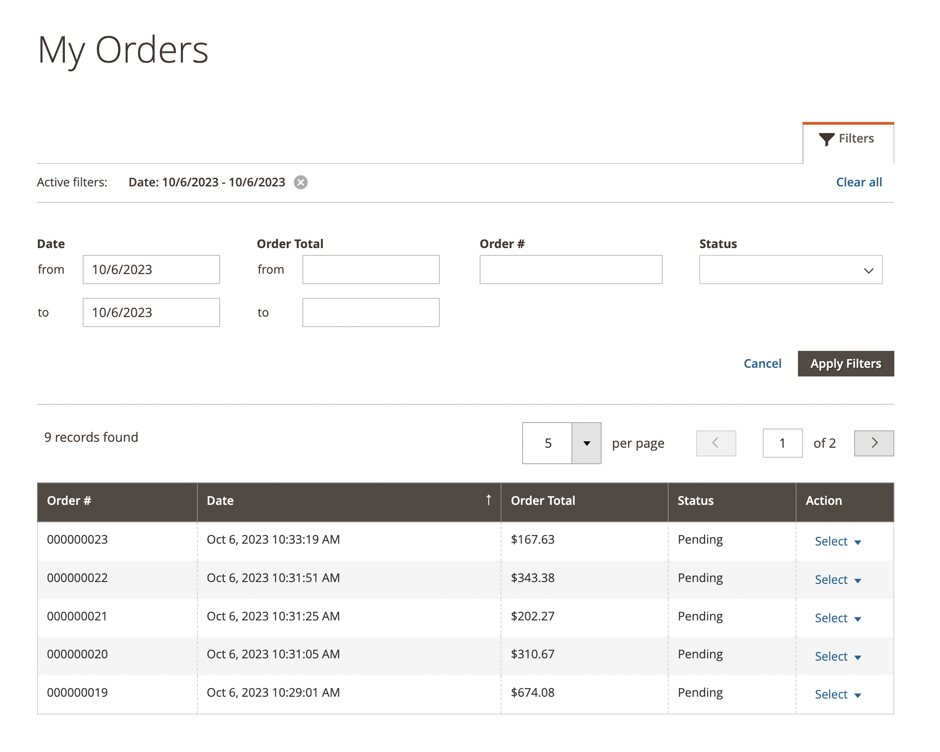This screenshot has width=940, height=752.
Task: Open Select action for order 000000021
Action: coord(837,618)
